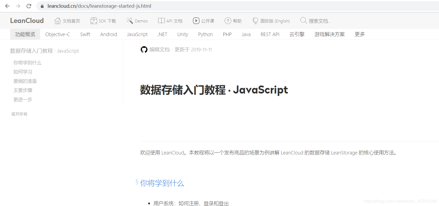This screenshot has height=206, width=439.
Task: Select the Unity tab
Action: [183, 34]
